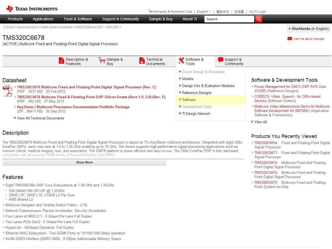The width and height of the screenshot is (332, 249).
Task: Open the Tools & Software menu
Action: coord(78,19)
